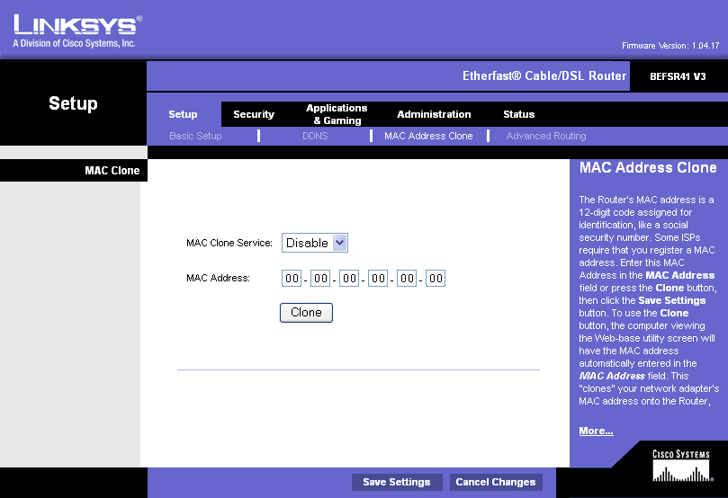This screenshot has width=728, height=498.
Task: Click 'A Division of Cisco Systems, Inc.' text
Action: [x=74, y=43]
